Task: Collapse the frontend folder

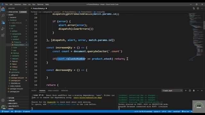Action: [17, 20]
